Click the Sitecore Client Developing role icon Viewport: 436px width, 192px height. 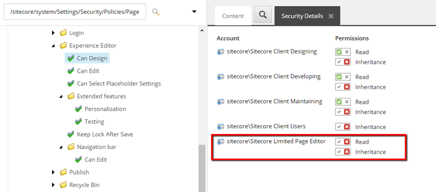pos(220,77)
